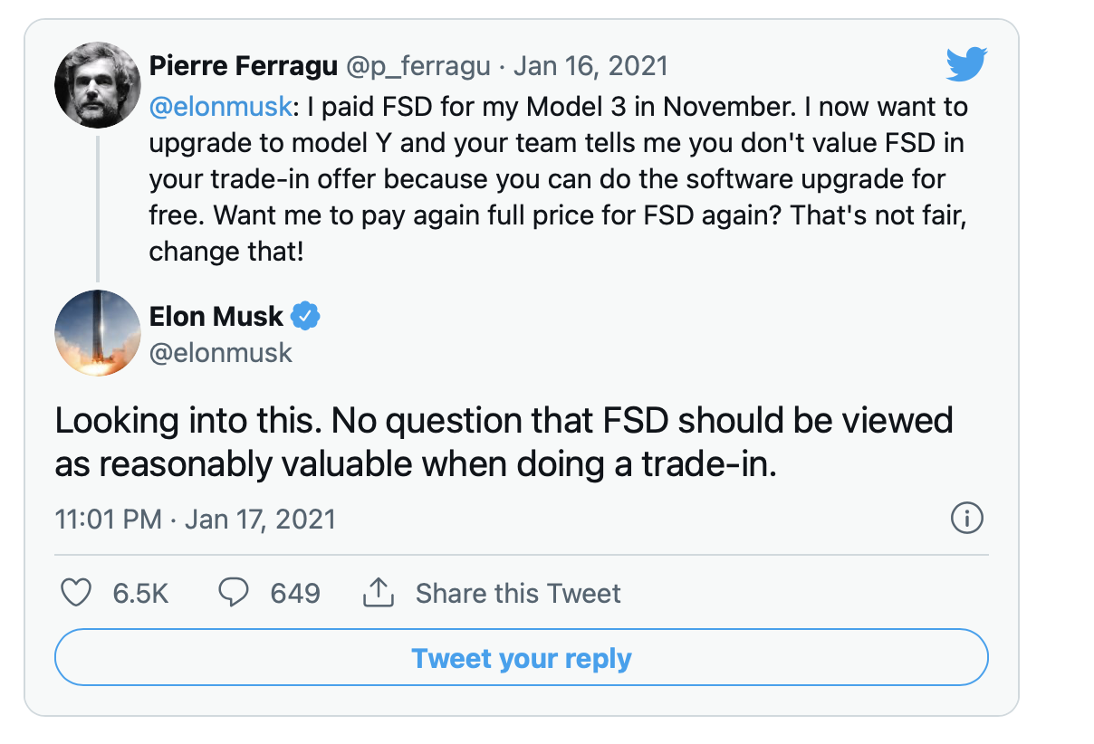Image resolution: width=1094 pixels, height=744 pixels.
Task: Click the 11:01 PM · Jan 17, 2021 timestamp
Action: [195, 520]
